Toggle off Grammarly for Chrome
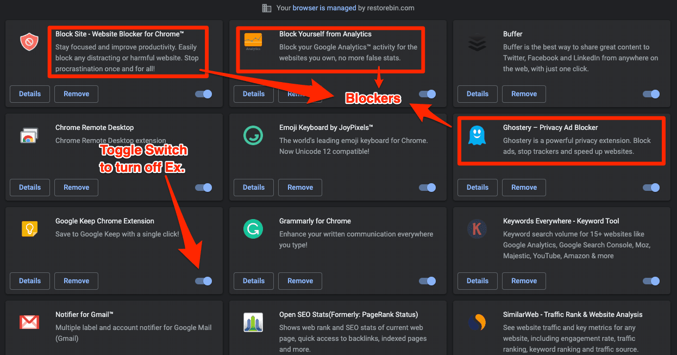 pos(428,281)
